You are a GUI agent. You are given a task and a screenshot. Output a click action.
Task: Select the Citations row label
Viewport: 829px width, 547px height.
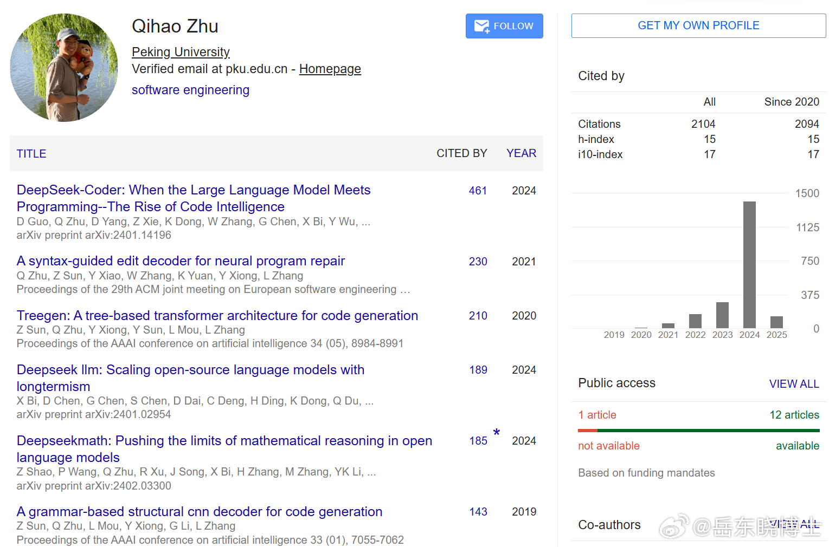(x=599, y=124)
